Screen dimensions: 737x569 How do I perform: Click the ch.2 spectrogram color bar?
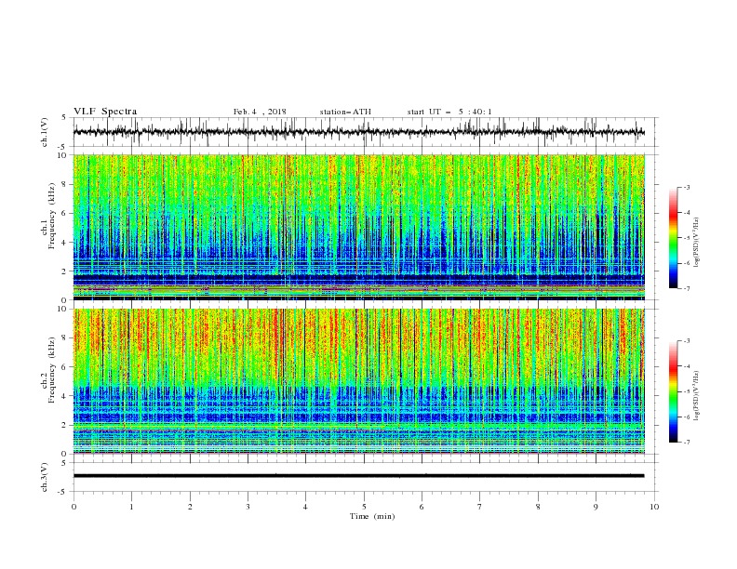coord(673,391)
